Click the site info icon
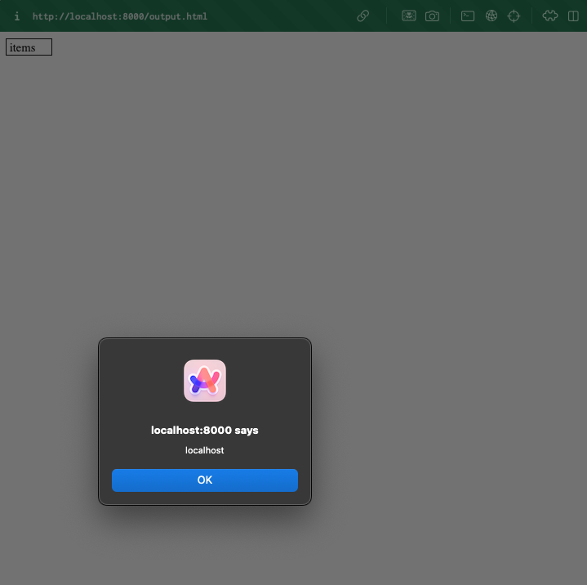The width and height of the screenshot is (587, 585). (17, 16)
